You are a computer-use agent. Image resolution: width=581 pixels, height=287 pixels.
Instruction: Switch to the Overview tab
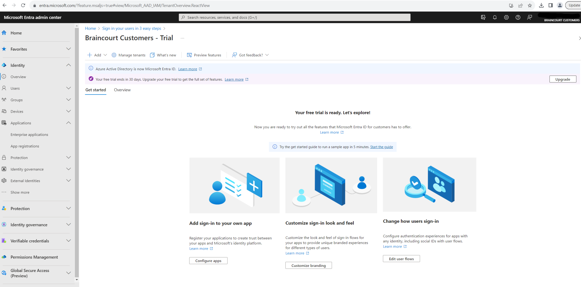click(122, 90)
